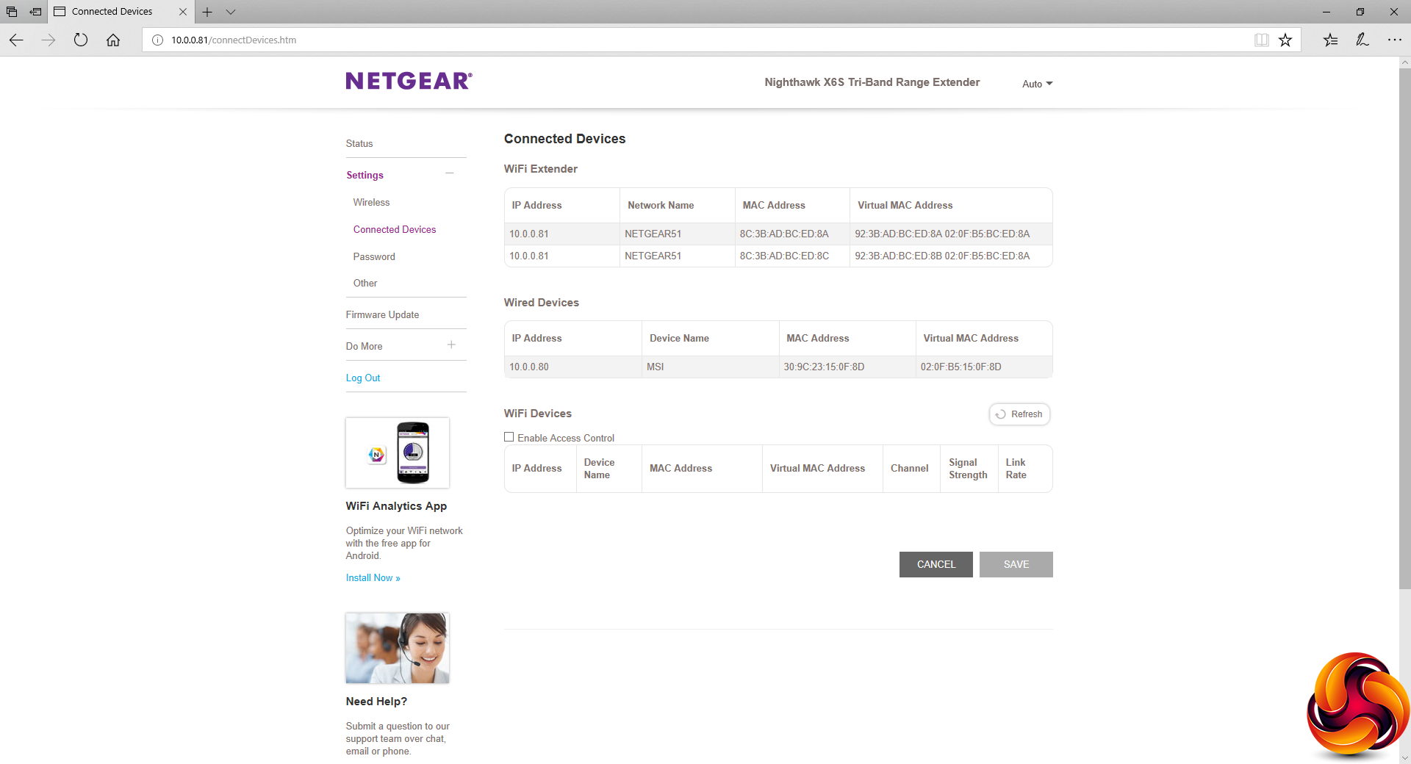The width and height of the screenshot is (1411, 764).
Task: Open Add notes pen icon
Action: [1362, 40]
